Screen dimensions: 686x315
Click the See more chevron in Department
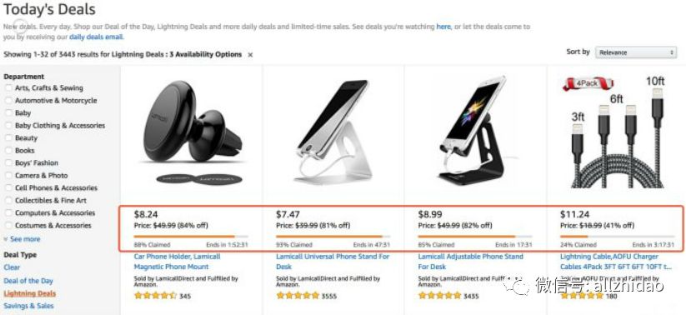pos(6,239)
